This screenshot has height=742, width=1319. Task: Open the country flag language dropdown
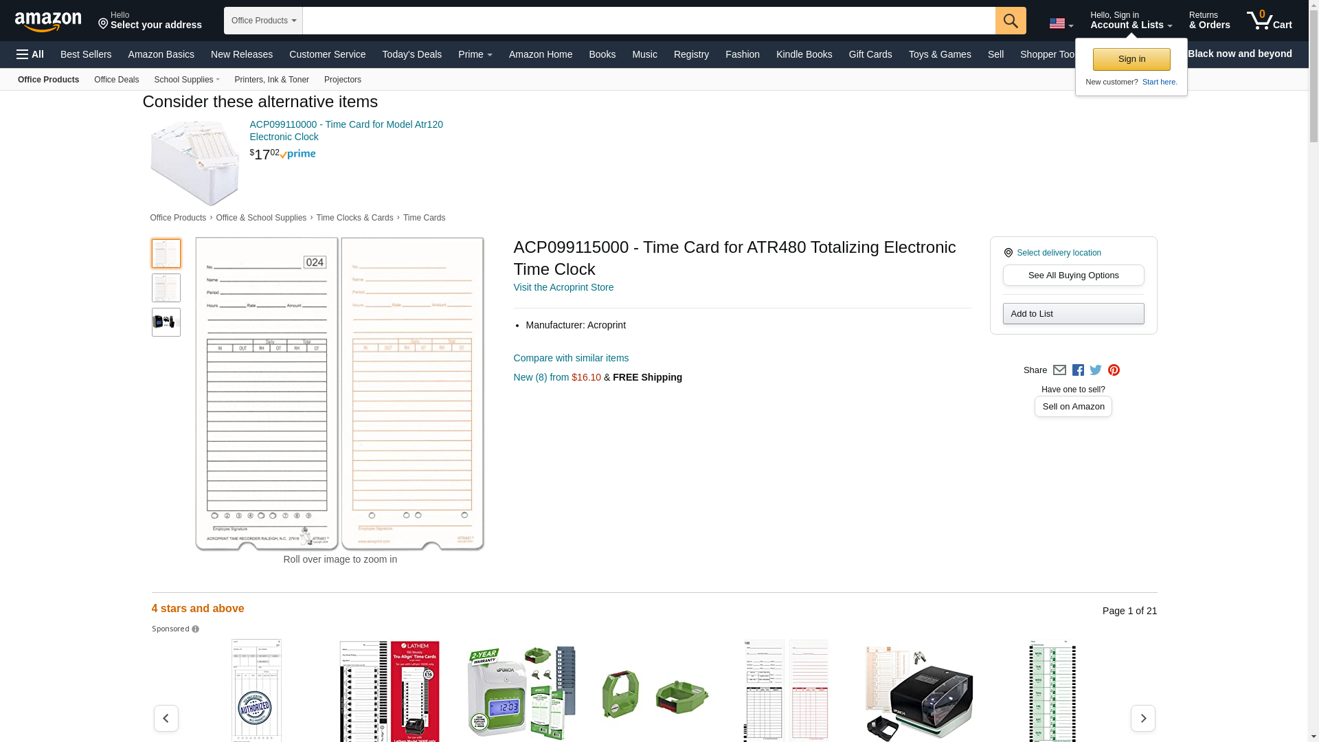pyautogui.click(x=1061, y=24)
